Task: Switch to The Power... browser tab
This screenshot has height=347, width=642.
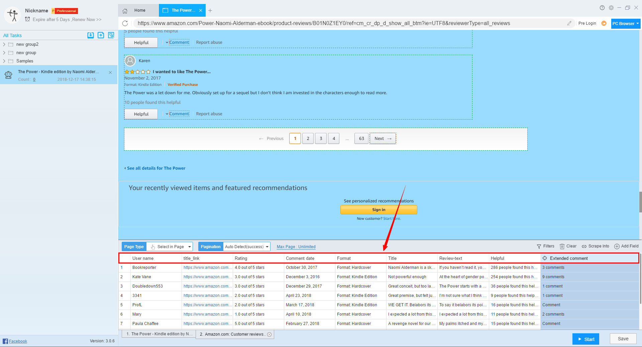Action: coord(182,10)
